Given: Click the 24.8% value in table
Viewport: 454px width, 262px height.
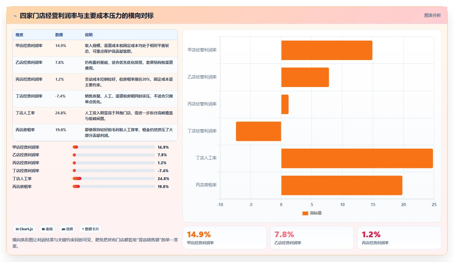Looking at the screenshot, I should point(60,113).
